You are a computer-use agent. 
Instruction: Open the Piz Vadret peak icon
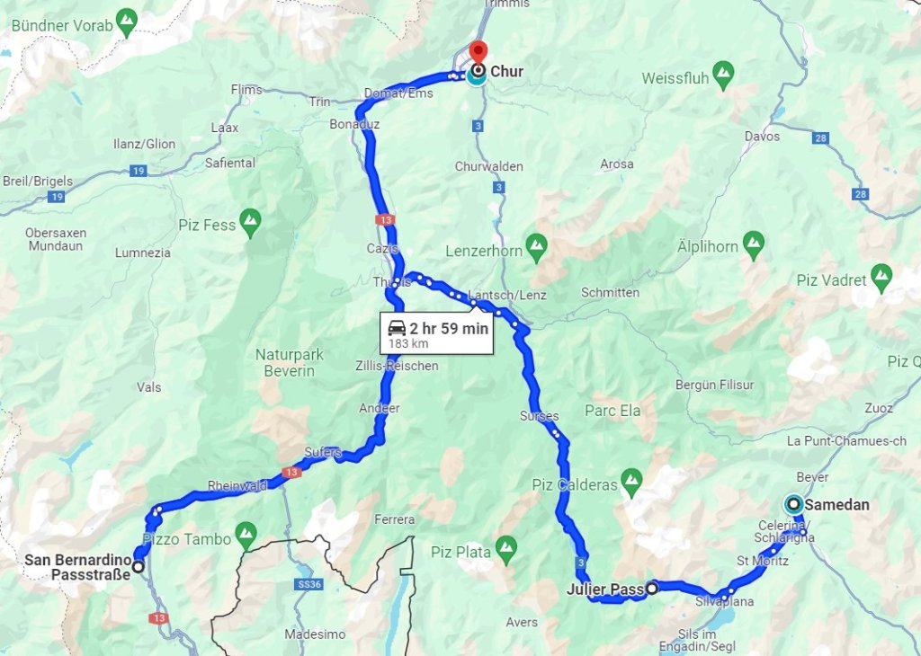coord(881,279)
